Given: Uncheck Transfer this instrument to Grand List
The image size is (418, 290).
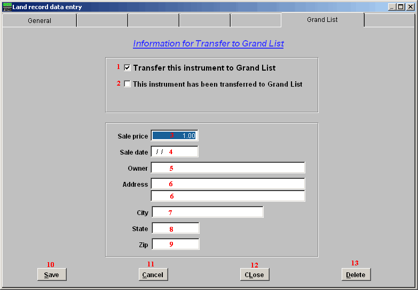Looking at the screenshot, I should point(128,68).
